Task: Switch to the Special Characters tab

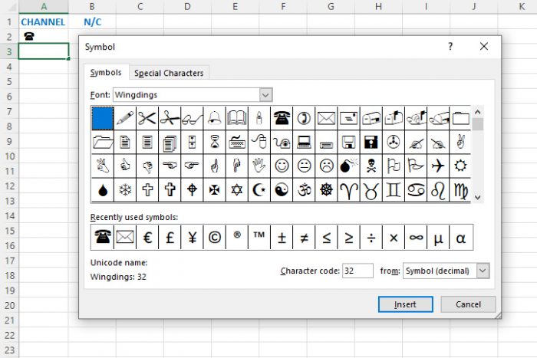Action: coord(169,73)
